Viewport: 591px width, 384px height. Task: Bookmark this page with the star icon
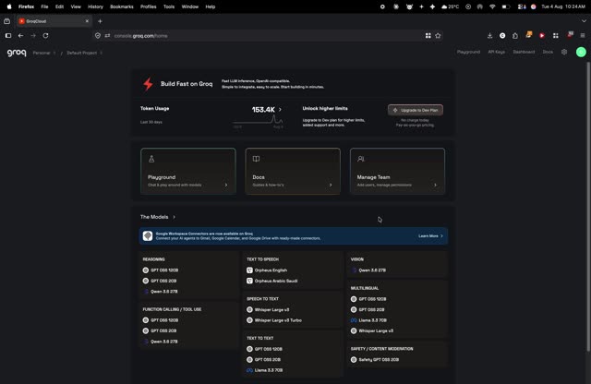pos(438,35)
